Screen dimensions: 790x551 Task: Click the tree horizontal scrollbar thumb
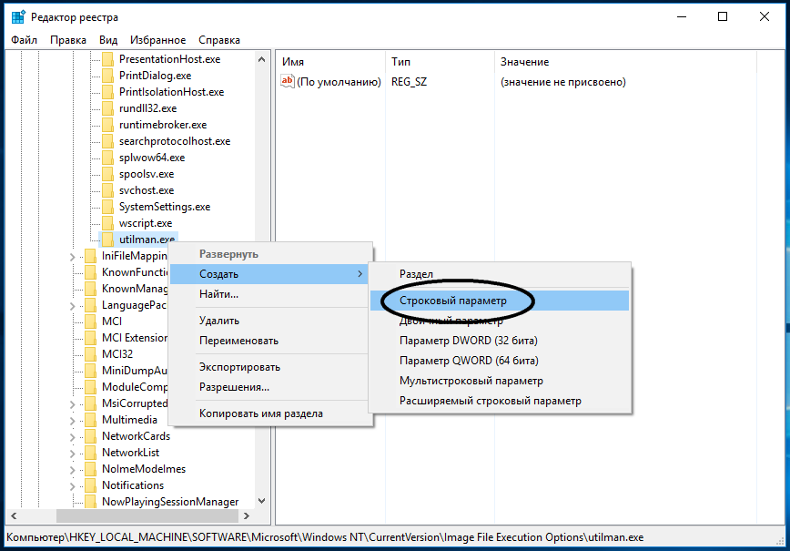pos(147,515)
